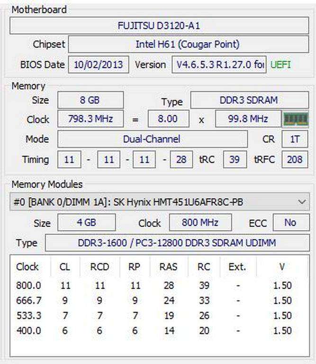This screenshot has height=364, width=316.
Task: Click the timing value 28 field
Action: 181,159
